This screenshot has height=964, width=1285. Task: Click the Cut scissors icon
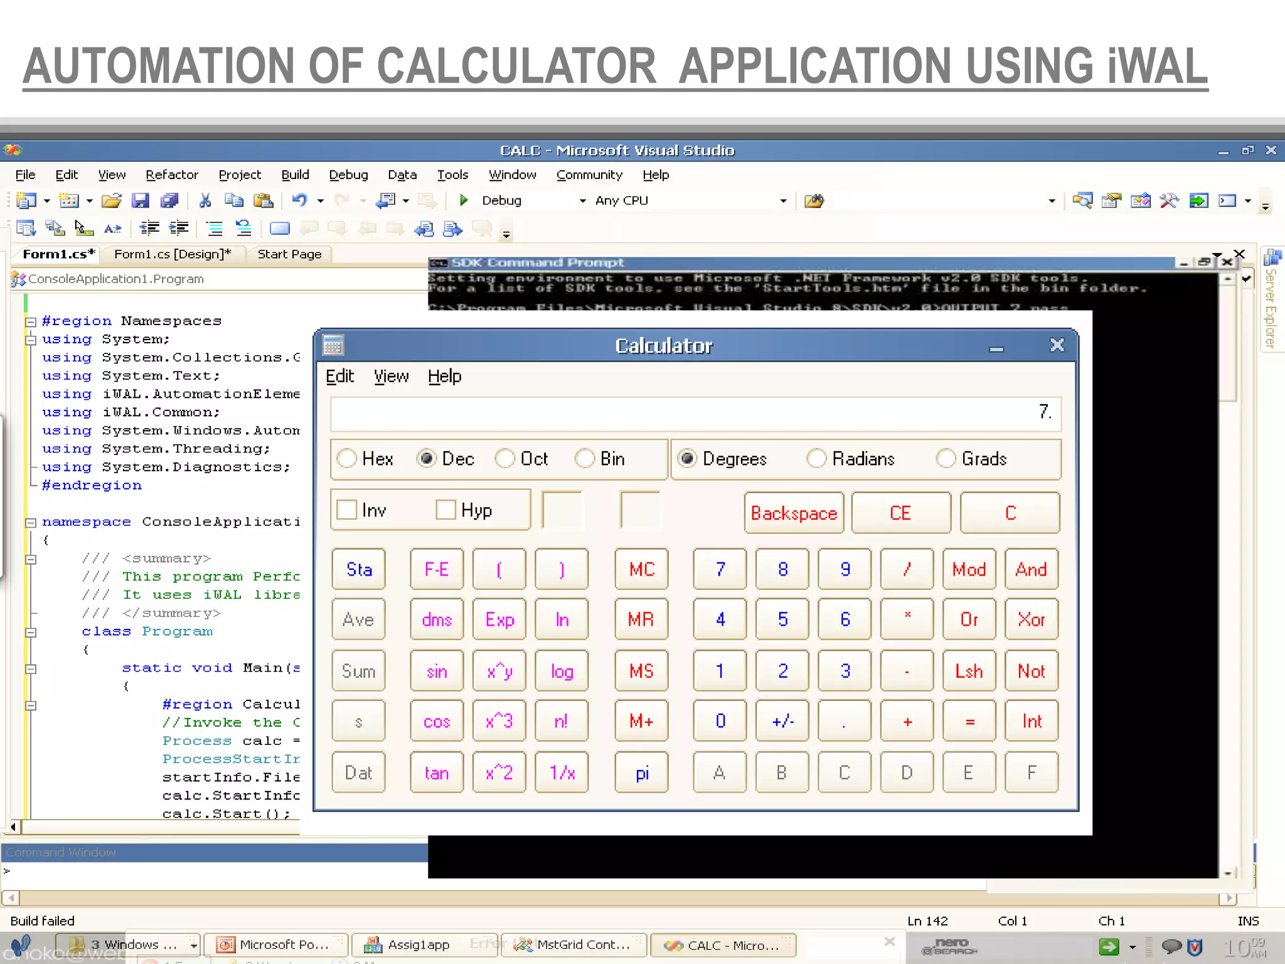pyautogui.click(x=205, y=201)
